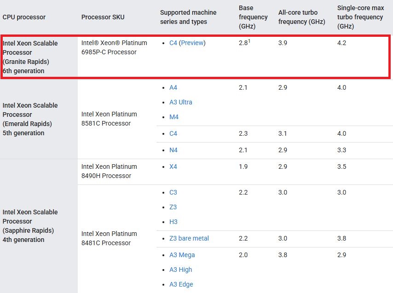Follow the Z3 bare metal link
This screenshot has height=293, width=393.
[x=189, y=238]
